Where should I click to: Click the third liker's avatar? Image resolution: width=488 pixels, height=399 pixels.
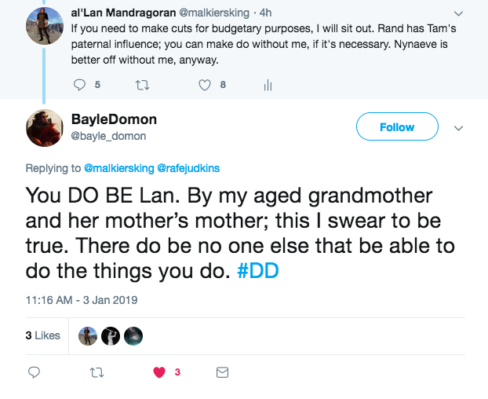(x=133, y=336)
